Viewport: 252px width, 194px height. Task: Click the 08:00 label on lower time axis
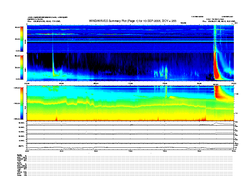click(96, 151)
